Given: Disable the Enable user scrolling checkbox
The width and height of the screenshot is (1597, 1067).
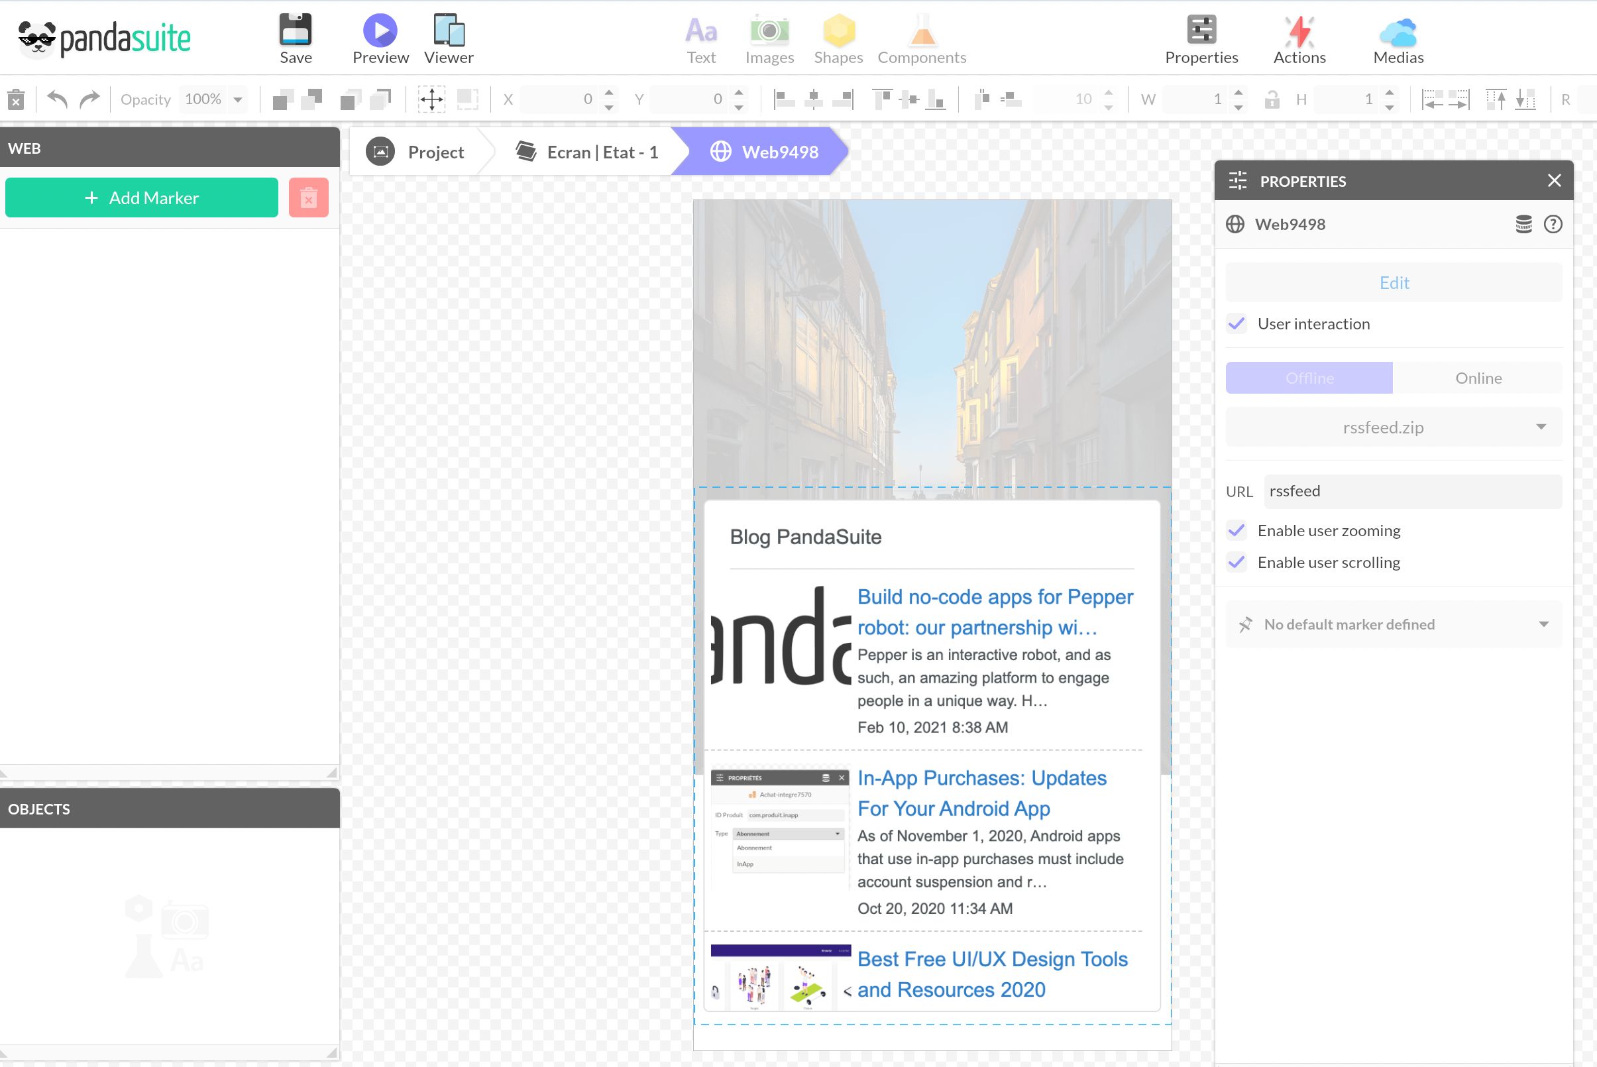Looking at the screenshot, I should click(x=1238, y=563).
